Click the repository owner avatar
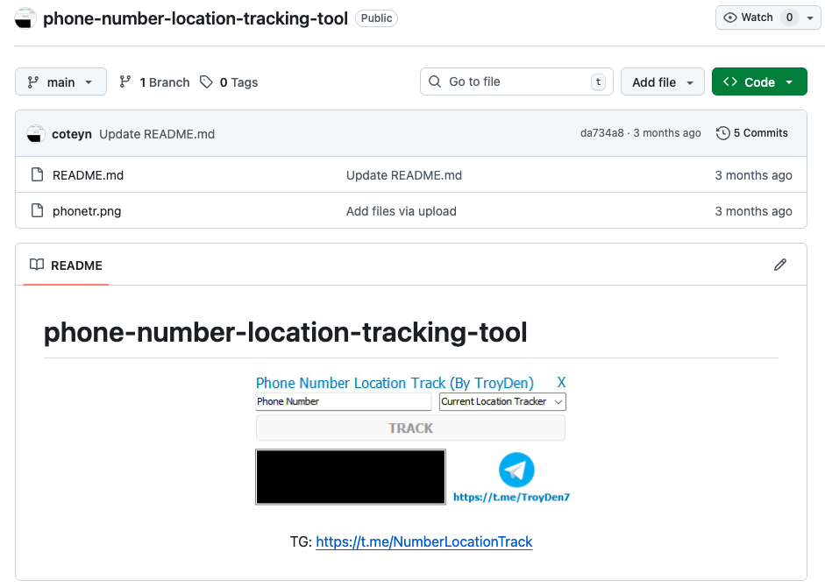 click(26, 18)
